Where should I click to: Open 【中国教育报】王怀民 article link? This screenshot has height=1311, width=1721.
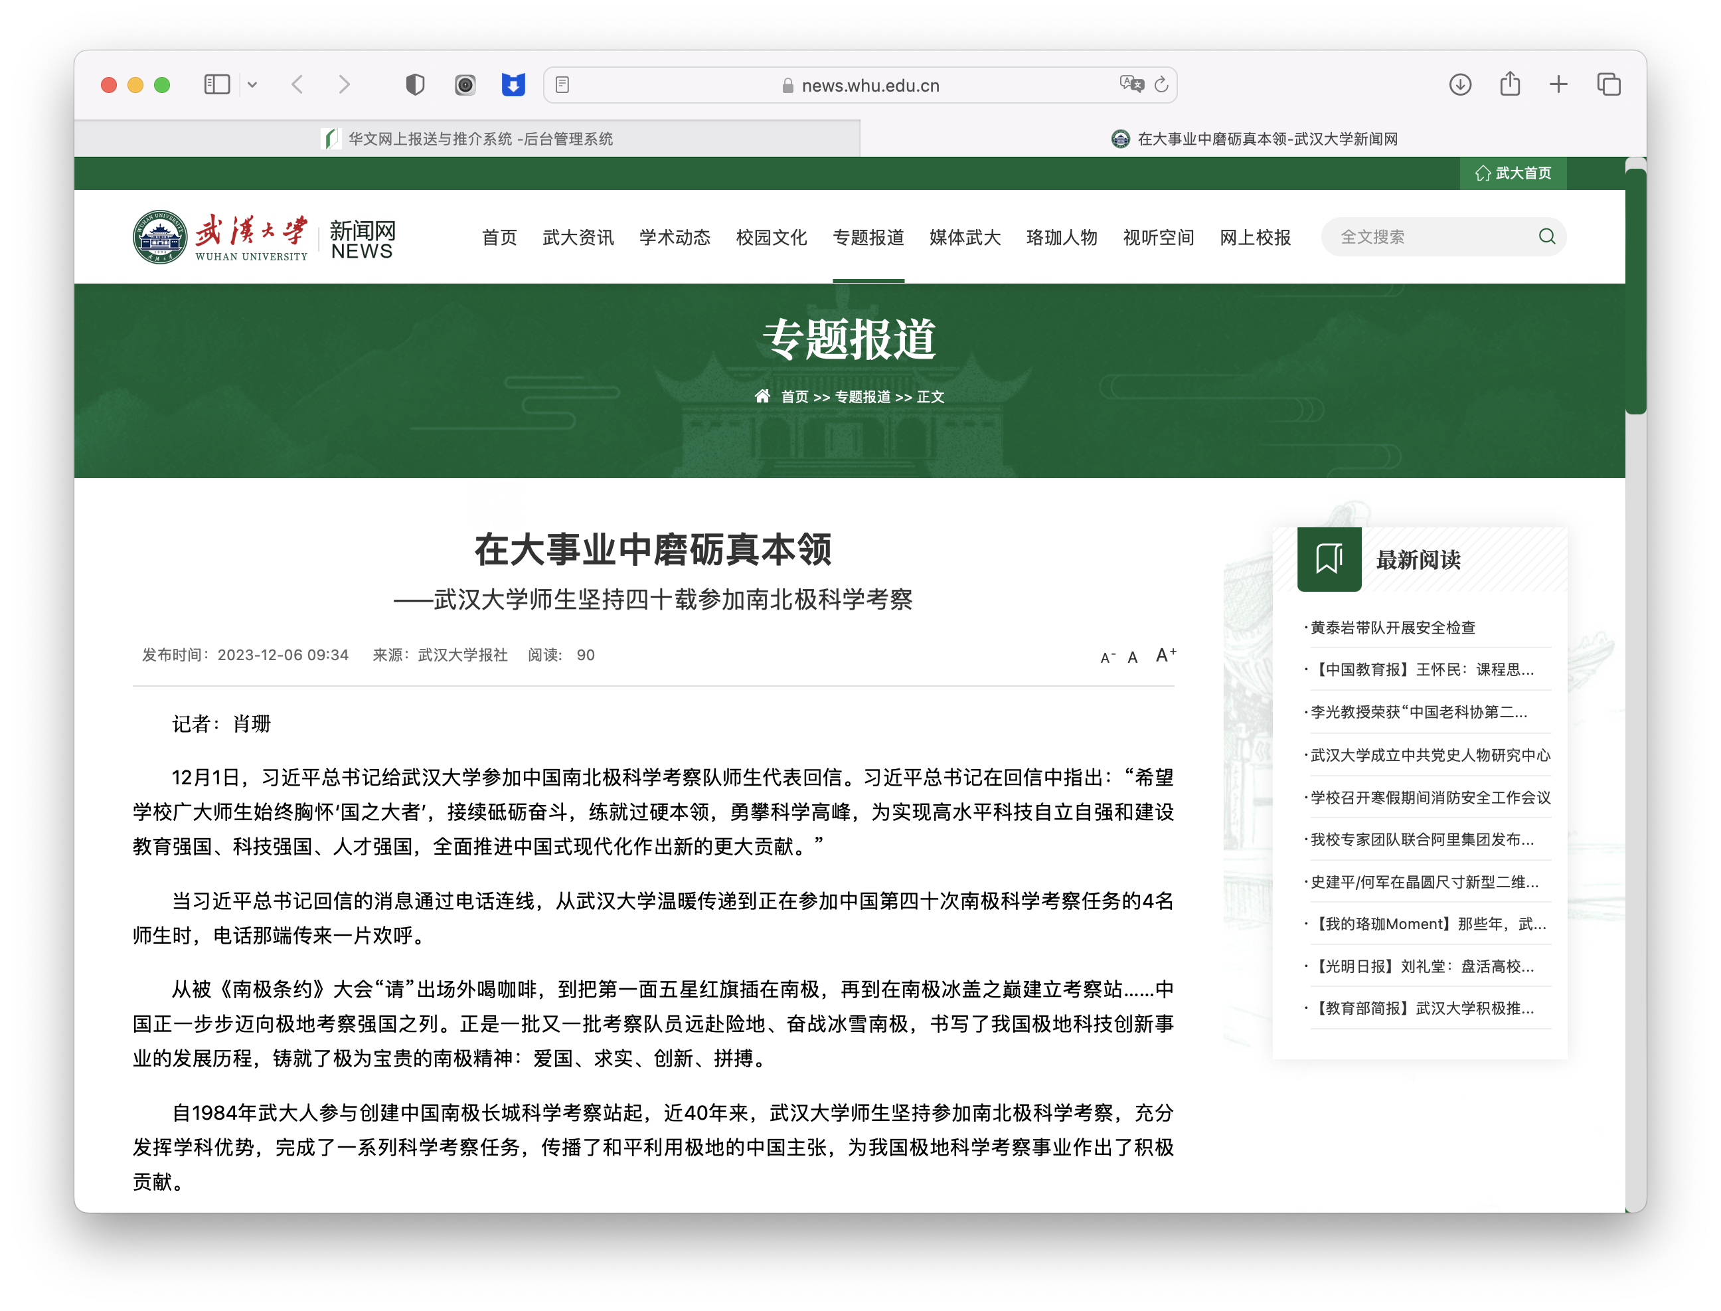(x=1422, y=669)
